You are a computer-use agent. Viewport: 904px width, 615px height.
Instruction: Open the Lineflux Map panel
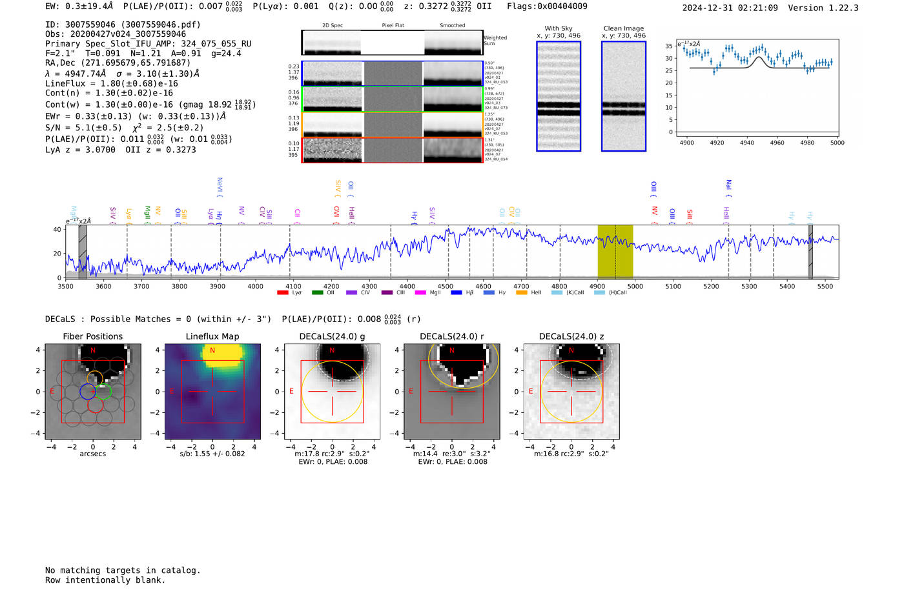coord(212,391)
